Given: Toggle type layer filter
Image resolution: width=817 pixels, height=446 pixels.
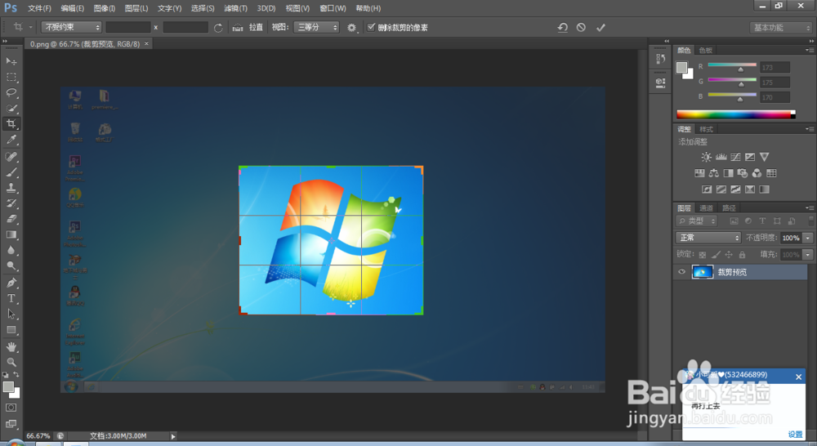Looking at the screenshot, I should click(x=762, y=221).
